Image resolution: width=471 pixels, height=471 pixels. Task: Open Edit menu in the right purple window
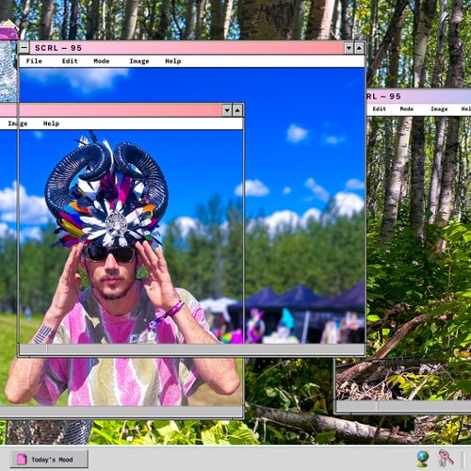tap(379, 109)
